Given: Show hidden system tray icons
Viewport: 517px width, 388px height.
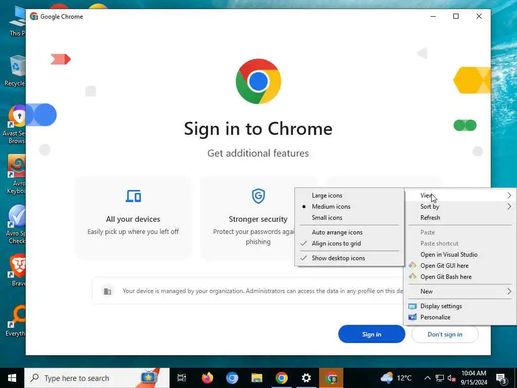Looking at the screenshot, I should (x=427, y=378).
